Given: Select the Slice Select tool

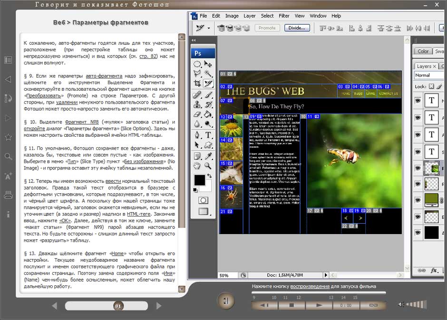Looking at the screenshot, I should (x=208, y=83).
